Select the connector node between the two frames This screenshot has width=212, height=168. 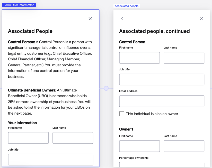click(106, 88)
